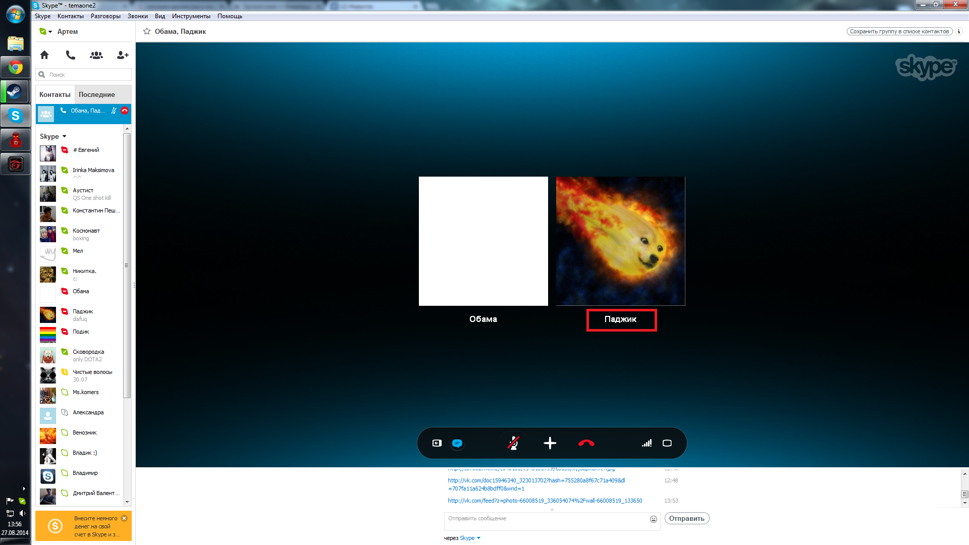Click the create group icon
969x545 pixels.
[x=96, y=55]
